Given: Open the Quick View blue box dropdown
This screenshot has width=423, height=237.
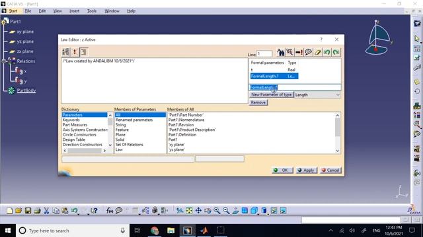Looking at the screenshot, I should 268,214.
